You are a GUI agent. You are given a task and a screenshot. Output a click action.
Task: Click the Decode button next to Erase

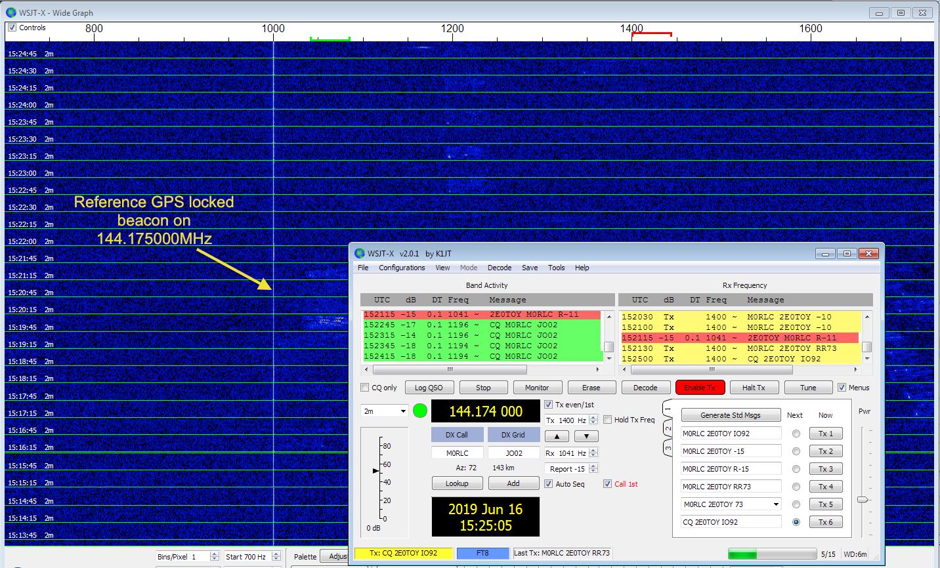pyautogui.click(x=645, y=388)
